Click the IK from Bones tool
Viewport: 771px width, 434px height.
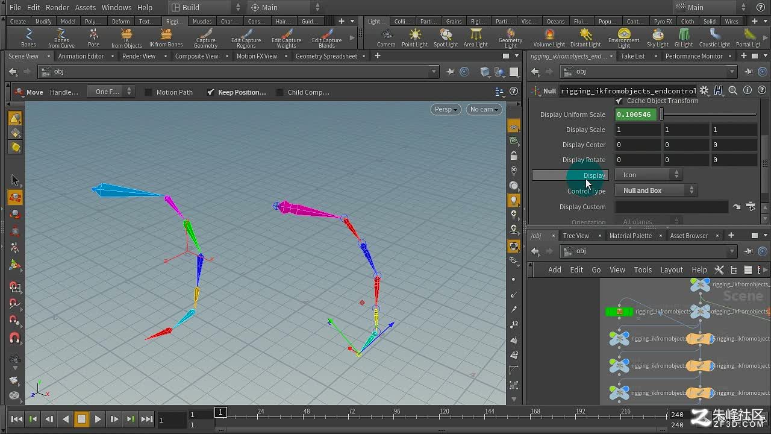166,38
